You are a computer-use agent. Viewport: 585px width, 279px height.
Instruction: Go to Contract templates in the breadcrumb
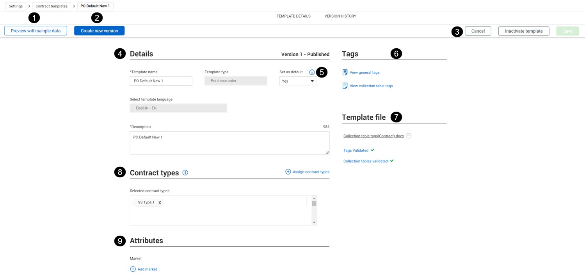(52, 6)
